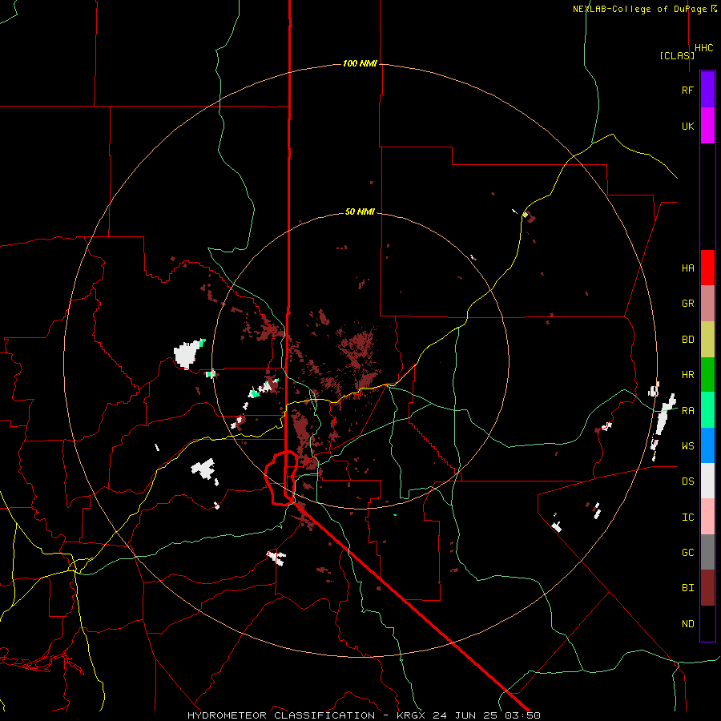Click the IC legend label

(687, 518)
